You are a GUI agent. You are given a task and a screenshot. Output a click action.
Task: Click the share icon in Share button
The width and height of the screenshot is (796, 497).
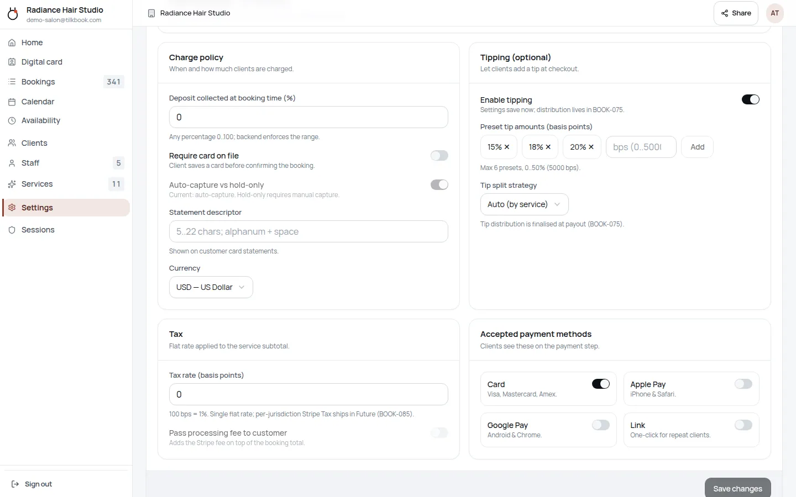click(x=725, y=13)
